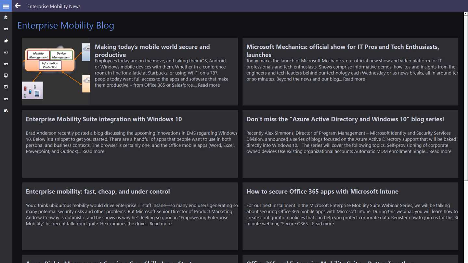Click the scrollbar up arrow
Viewport: 468px width, 263px height.
466,14
